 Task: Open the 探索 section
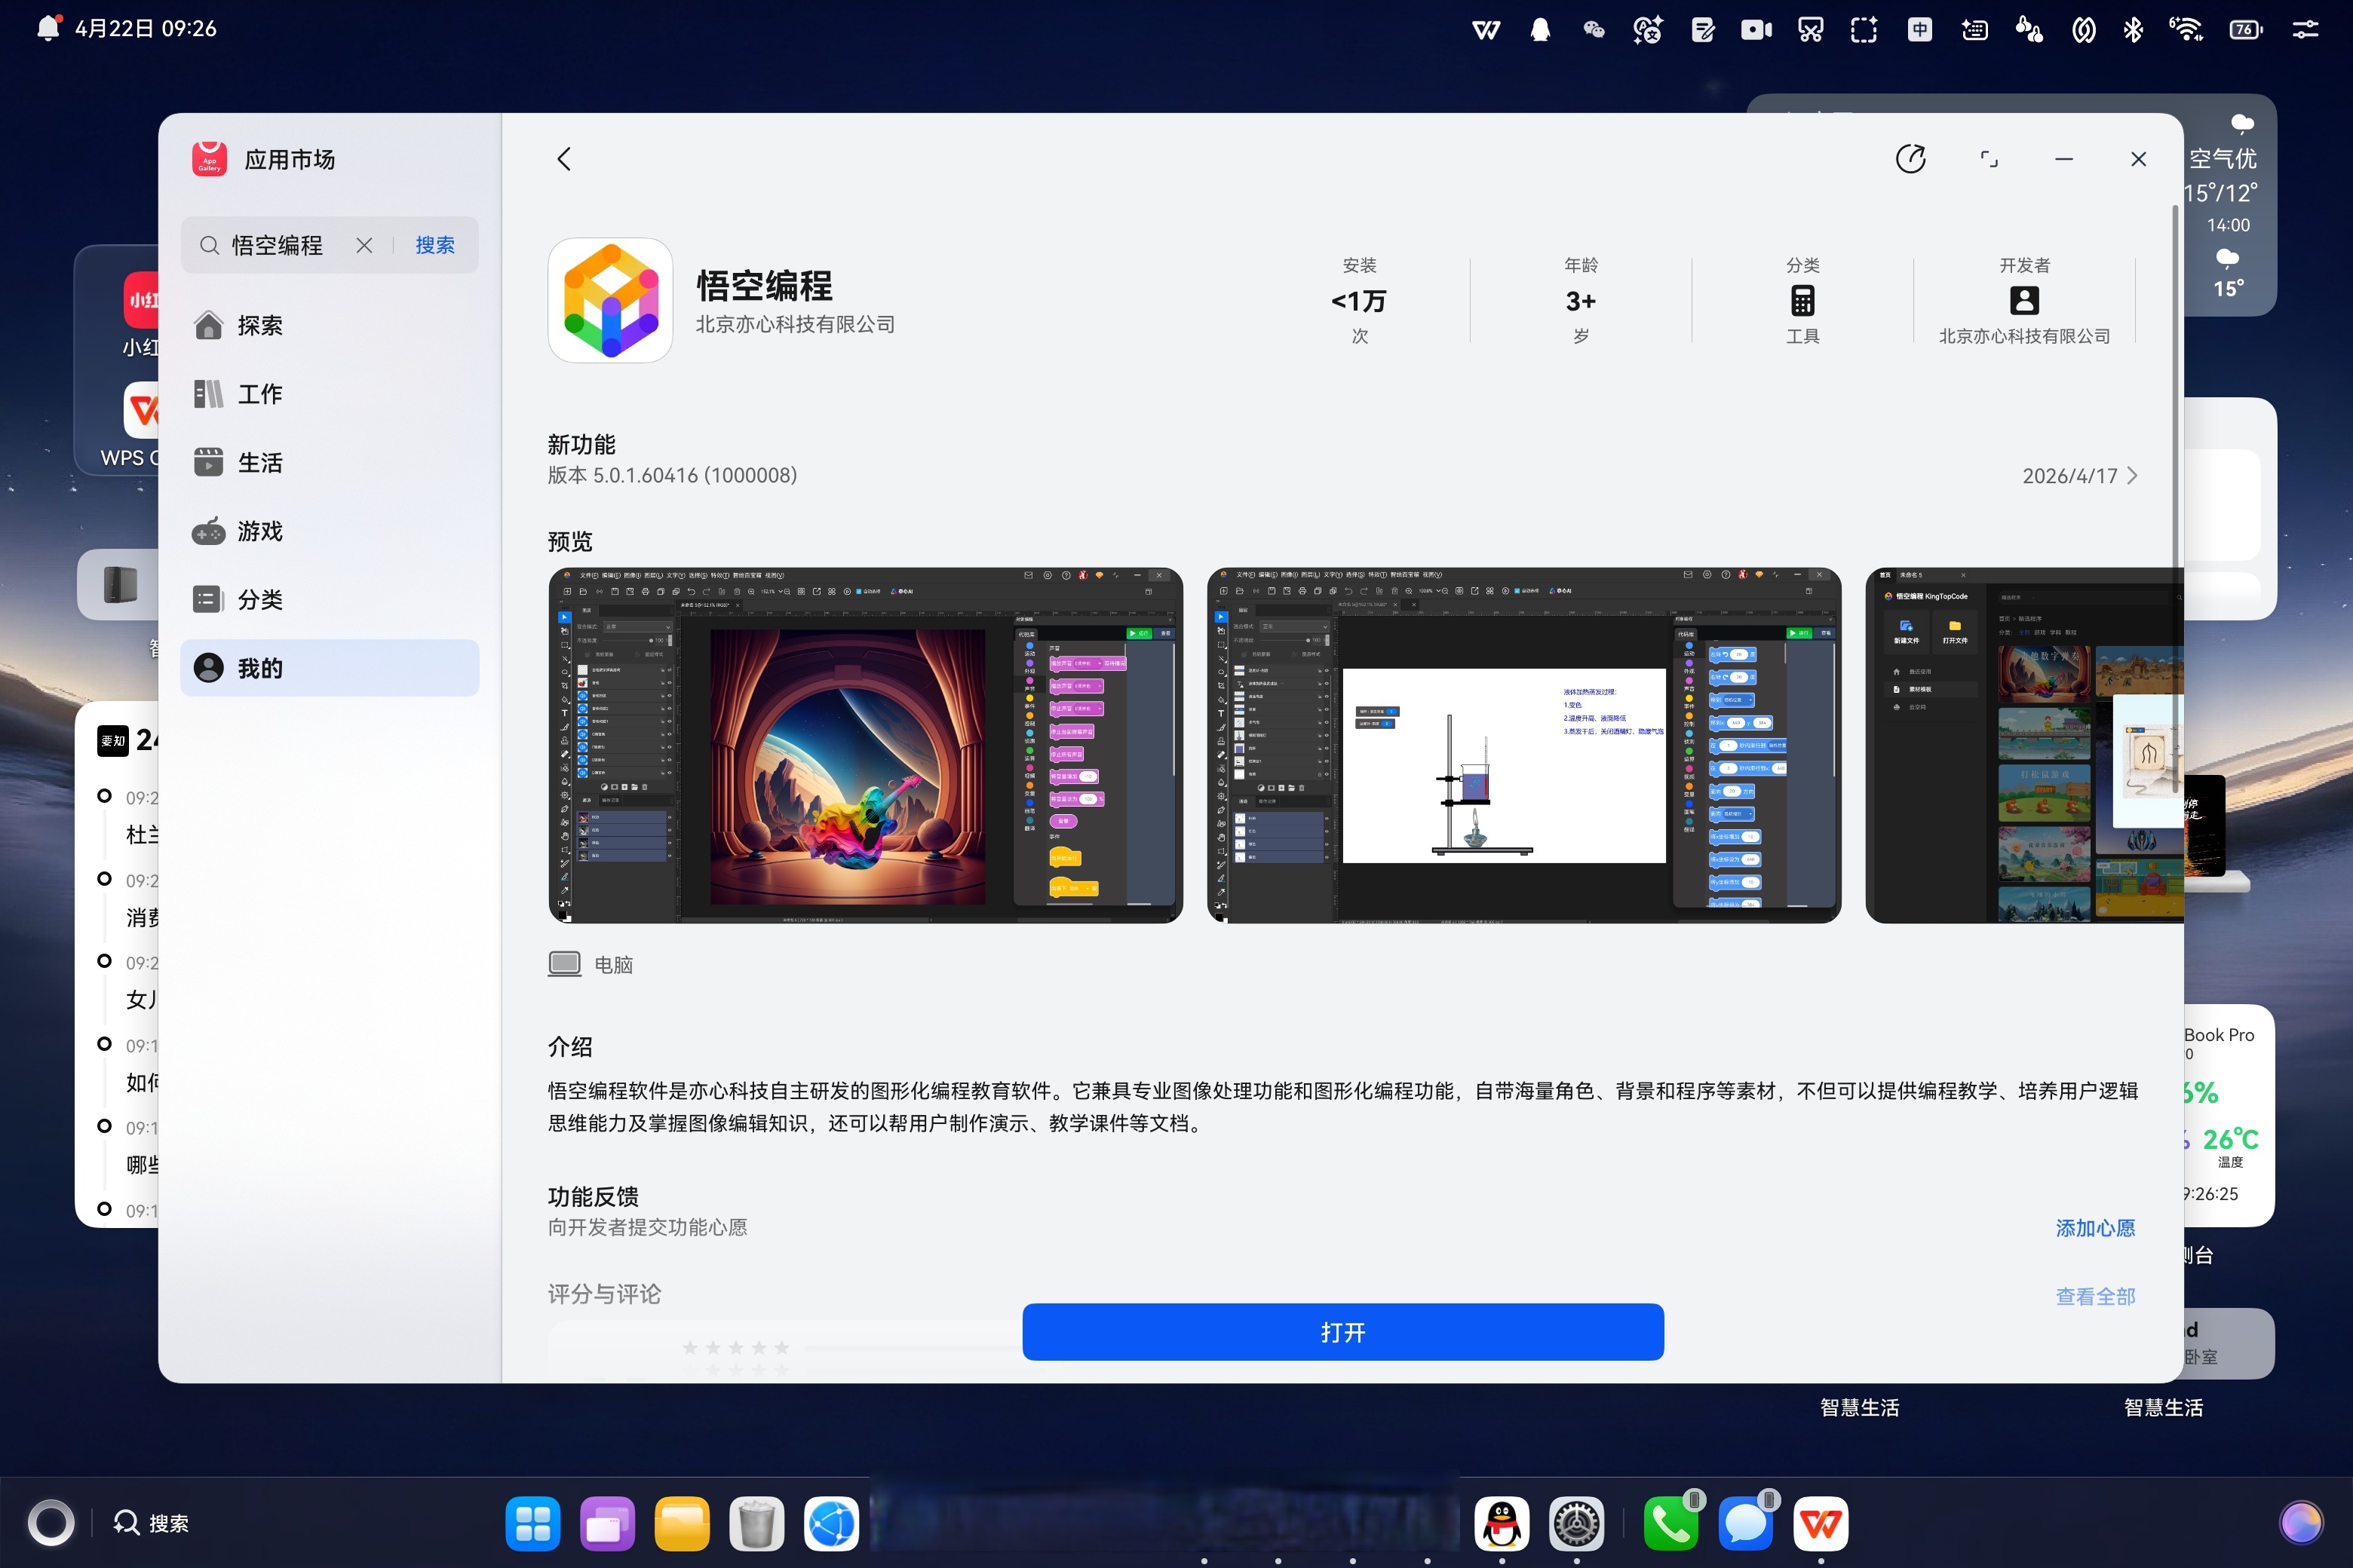coord(329,325)
